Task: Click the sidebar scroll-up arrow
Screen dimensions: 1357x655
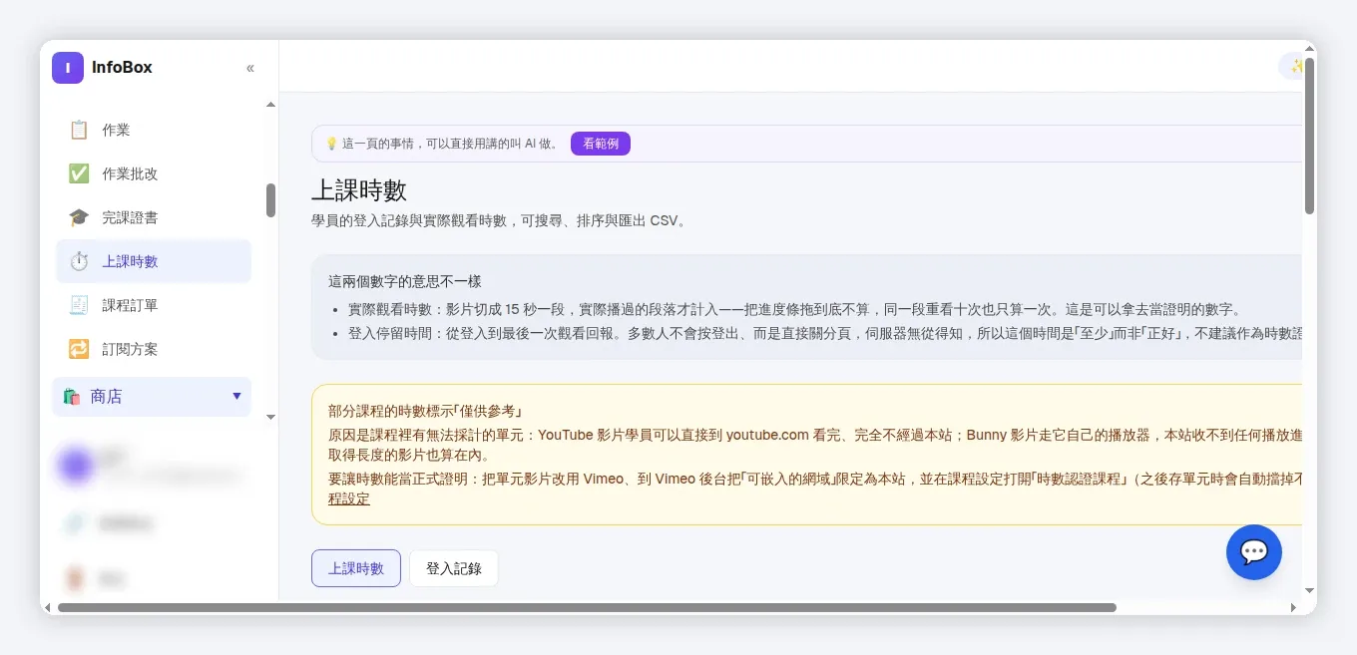Action: (x=270, y=105)
